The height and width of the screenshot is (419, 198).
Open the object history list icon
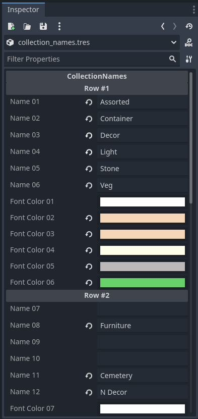[x=189, y=26]
